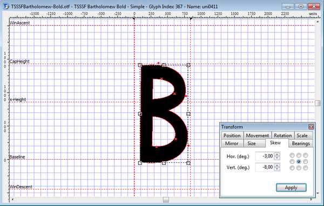This screenshot has height=206, width=324.
Task: Click the top-right selection handle of glyph
Action: tap(188, 65)
